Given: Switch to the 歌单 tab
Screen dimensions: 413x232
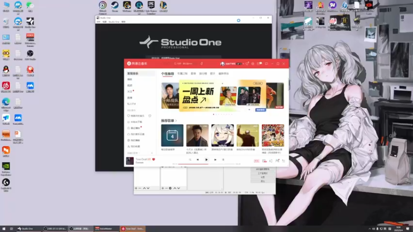Looking at the screenshot, I should [193, 74].
